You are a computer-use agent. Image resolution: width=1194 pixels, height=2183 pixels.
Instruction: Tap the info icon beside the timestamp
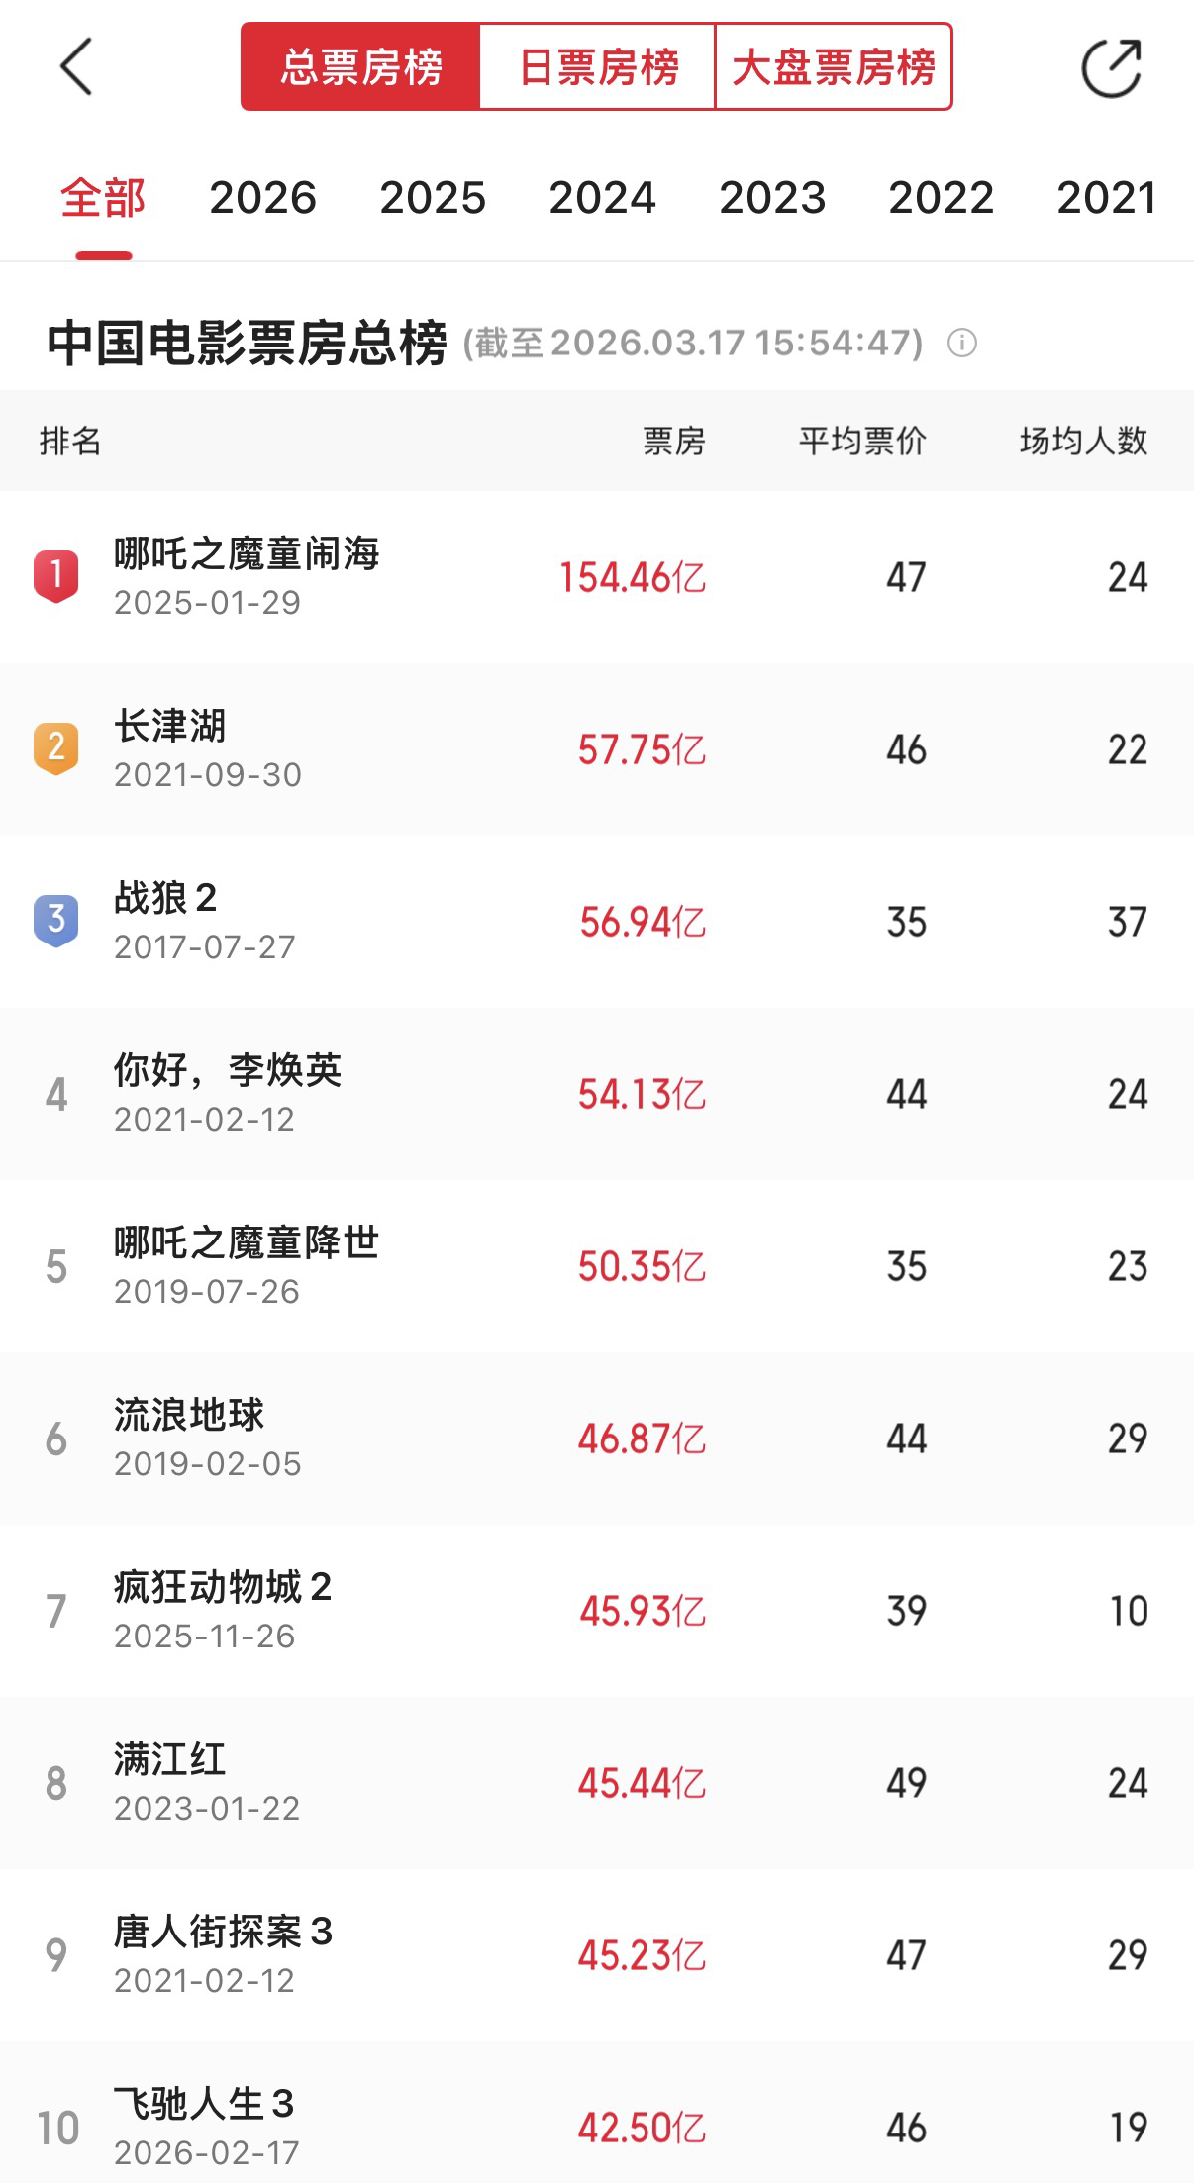961,344
